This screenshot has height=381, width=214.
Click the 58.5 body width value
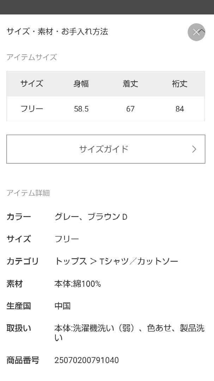[x=81, y=109]
